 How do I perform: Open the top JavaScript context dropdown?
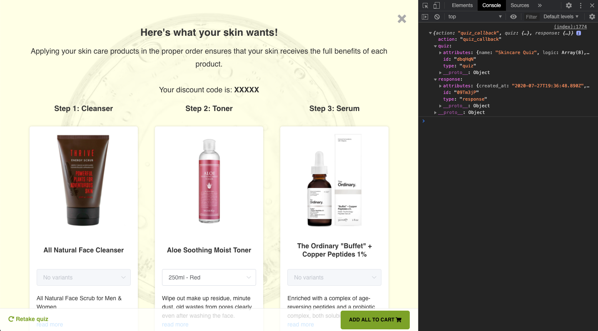(475, 17)
